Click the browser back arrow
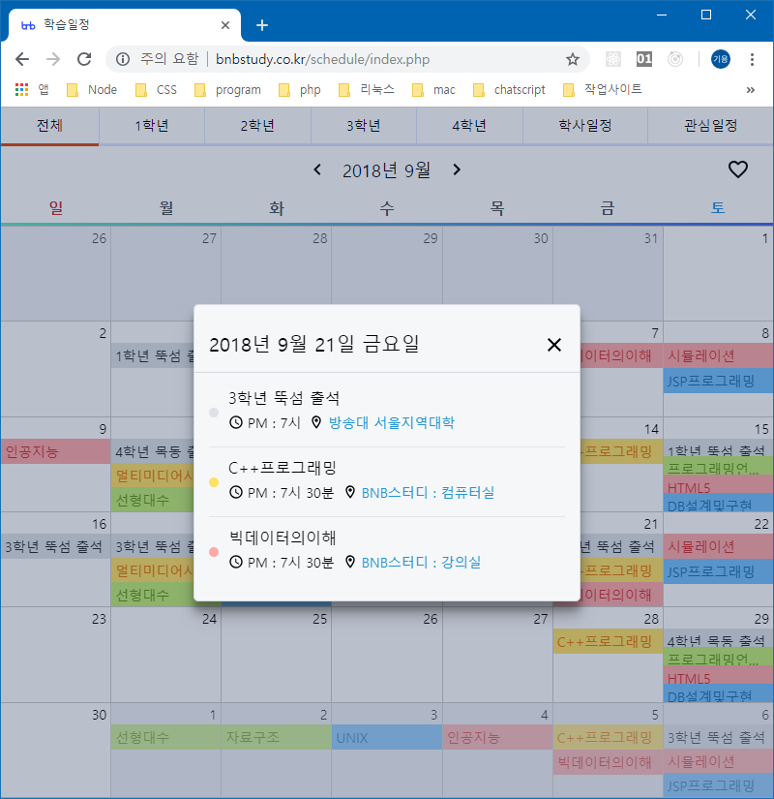The width and height of the screenshot is (774, 799). point(22,59)
